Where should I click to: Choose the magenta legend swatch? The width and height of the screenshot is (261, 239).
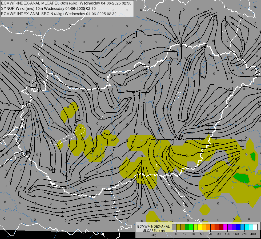[225, 227]
